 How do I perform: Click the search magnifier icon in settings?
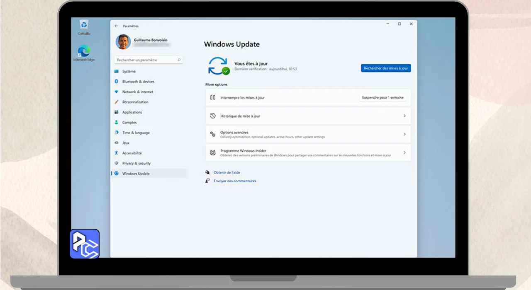coord(179,60)
